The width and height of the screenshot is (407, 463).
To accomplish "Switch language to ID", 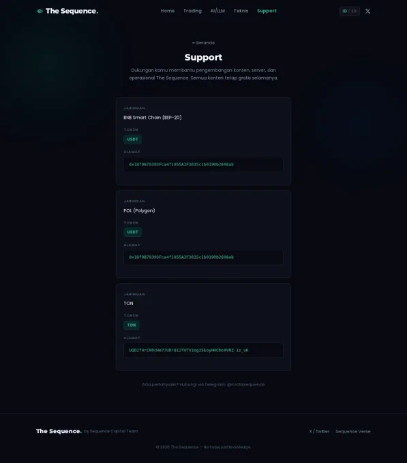I will [345, 11].
